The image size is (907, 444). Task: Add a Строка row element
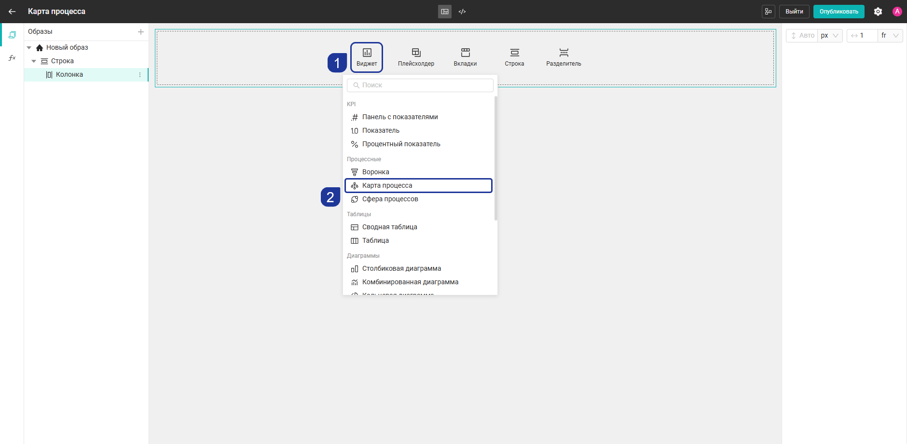coord(514,57)
